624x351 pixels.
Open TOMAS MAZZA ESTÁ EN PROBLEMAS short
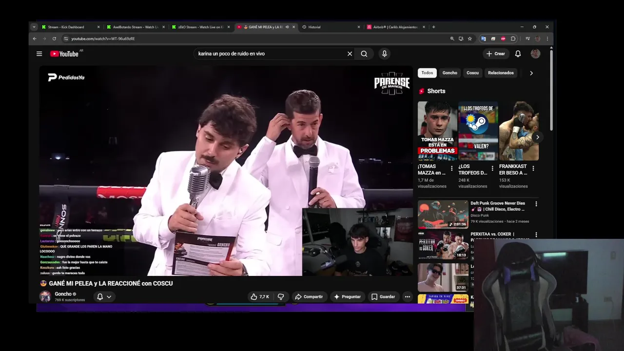437,131
